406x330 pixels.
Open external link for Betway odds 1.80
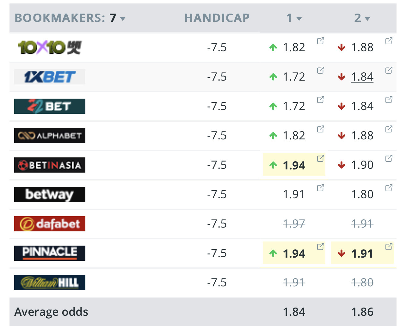pos(389,188)
